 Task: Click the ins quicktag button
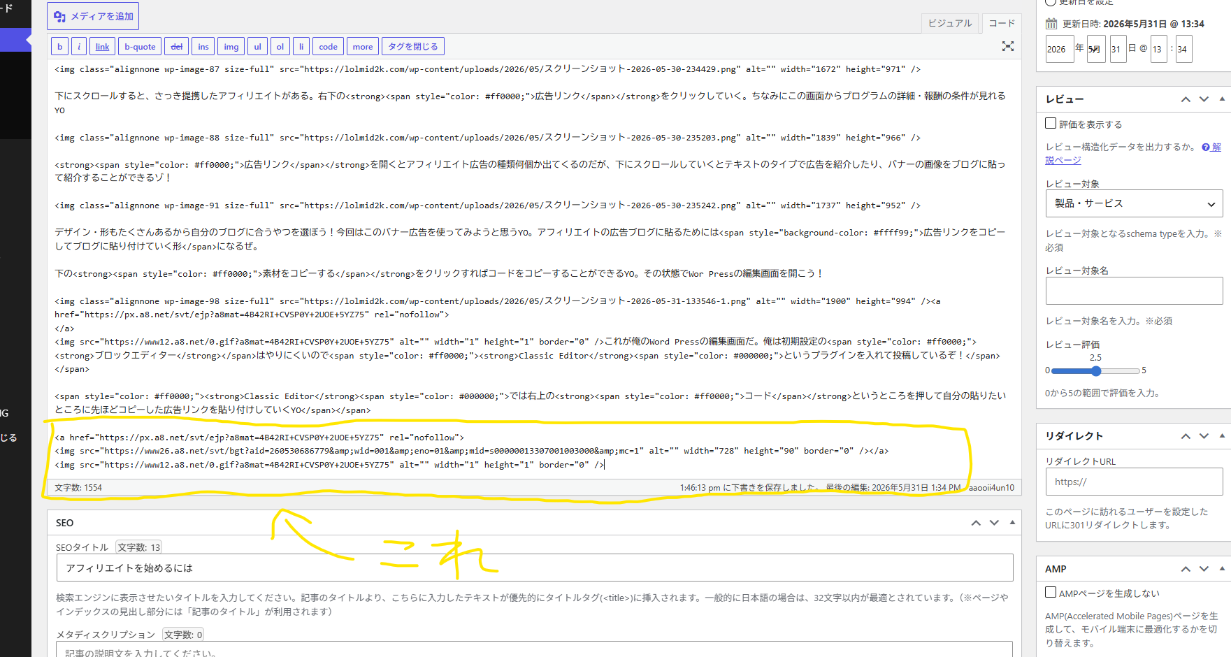[x=203, y=47]
